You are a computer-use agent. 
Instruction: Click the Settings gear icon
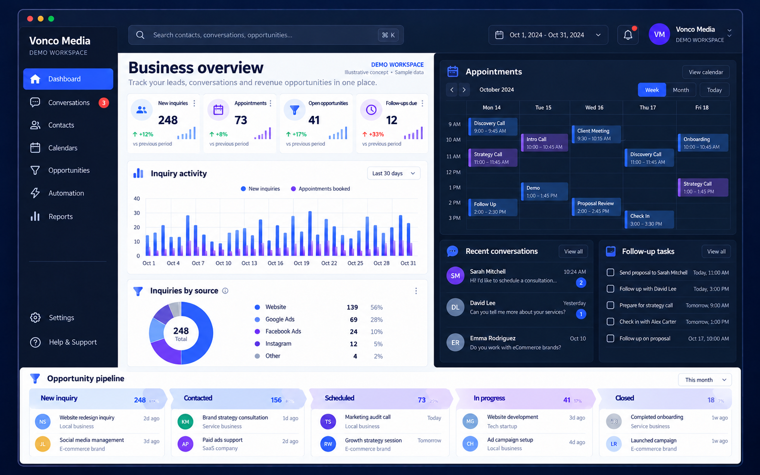35,317
